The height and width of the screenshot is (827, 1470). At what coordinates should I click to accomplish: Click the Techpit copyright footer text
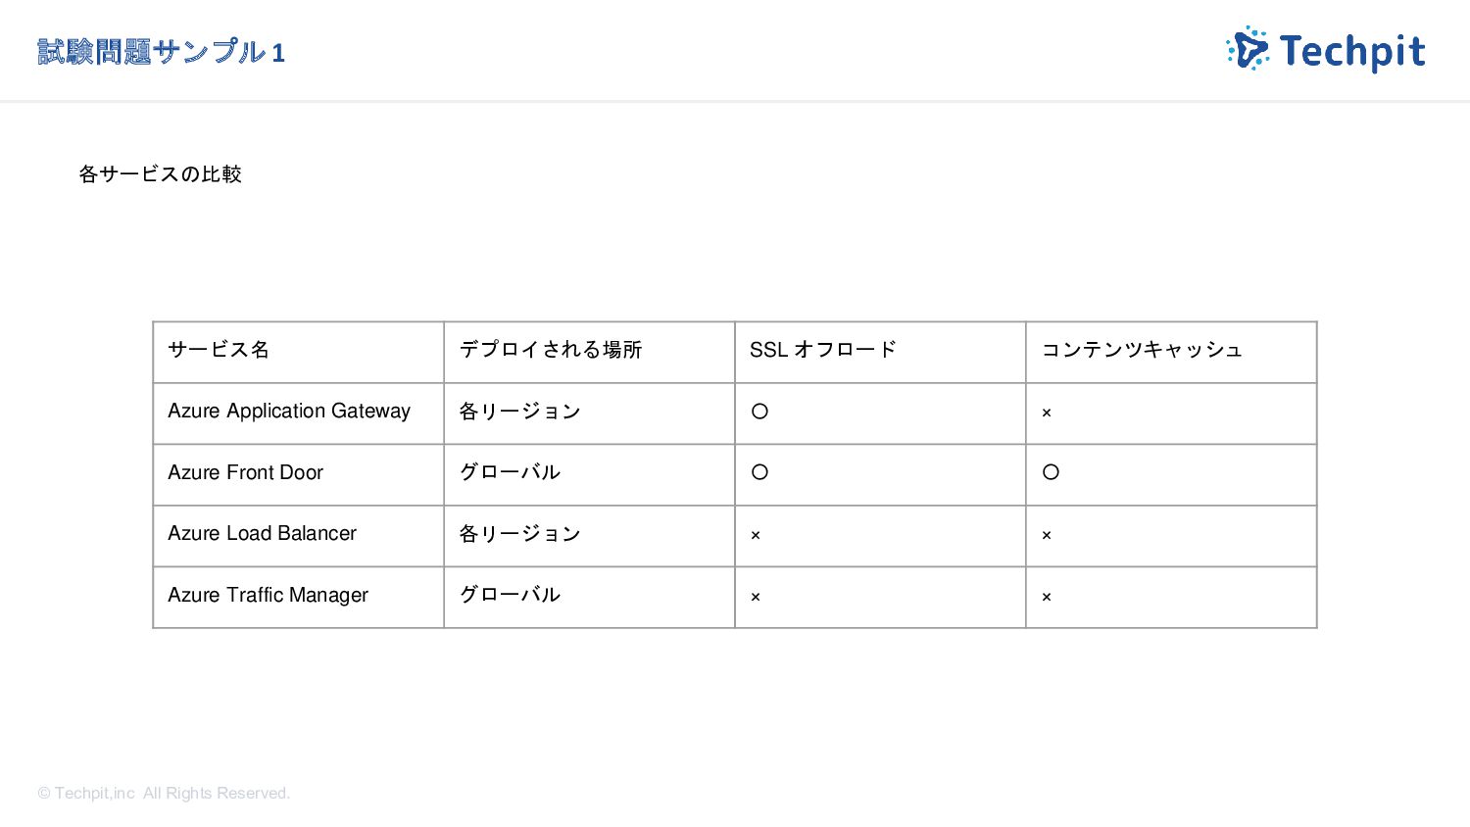[x=164, y=794]
